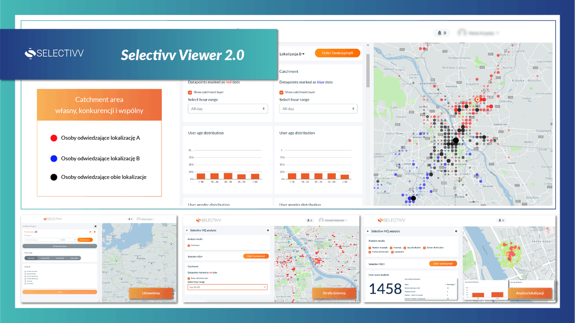Click the Selectivv logo in the settings panel

[x=53, y=219]
